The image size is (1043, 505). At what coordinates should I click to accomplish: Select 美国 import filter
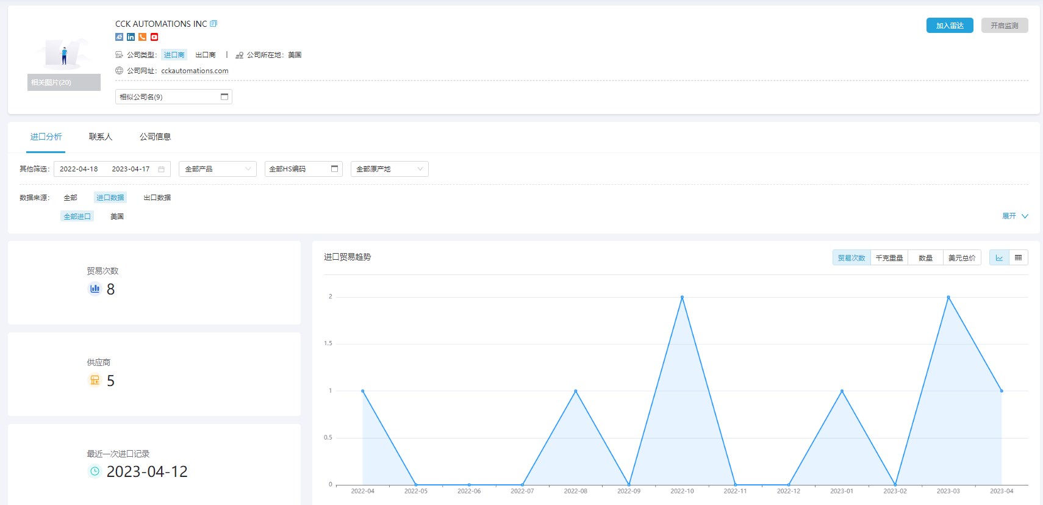(117, 217)
